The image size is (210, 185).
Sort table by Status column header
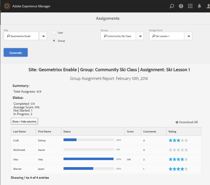[x=67, y=132]
